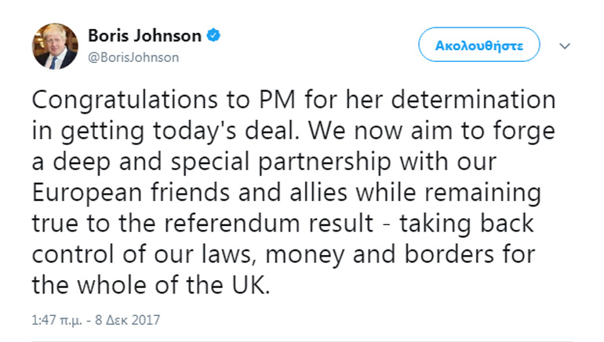Image resolution: width=604 pixels, height=342 pixels.
Task: Open Boris Johnson's profile avatar photo
Action: 55,45
